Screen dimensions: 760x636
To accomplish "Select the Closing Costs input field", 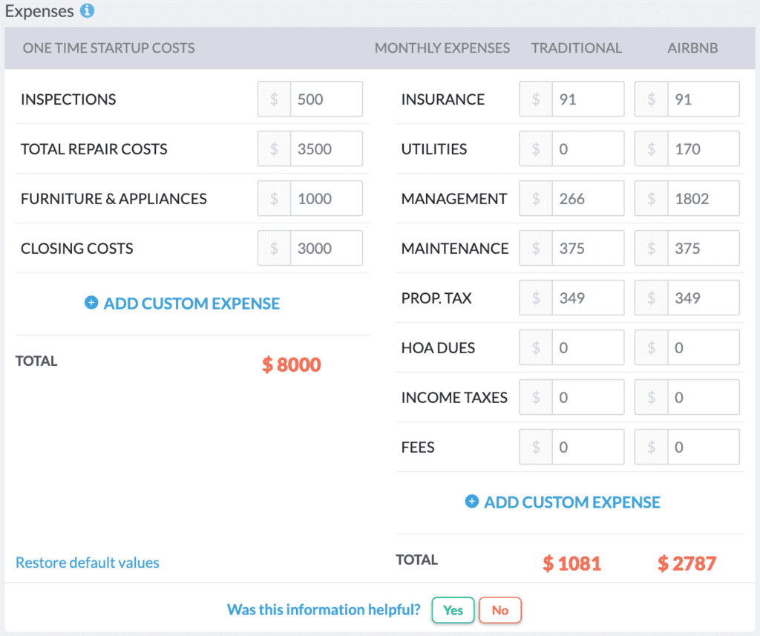I will tap(327, 248).
